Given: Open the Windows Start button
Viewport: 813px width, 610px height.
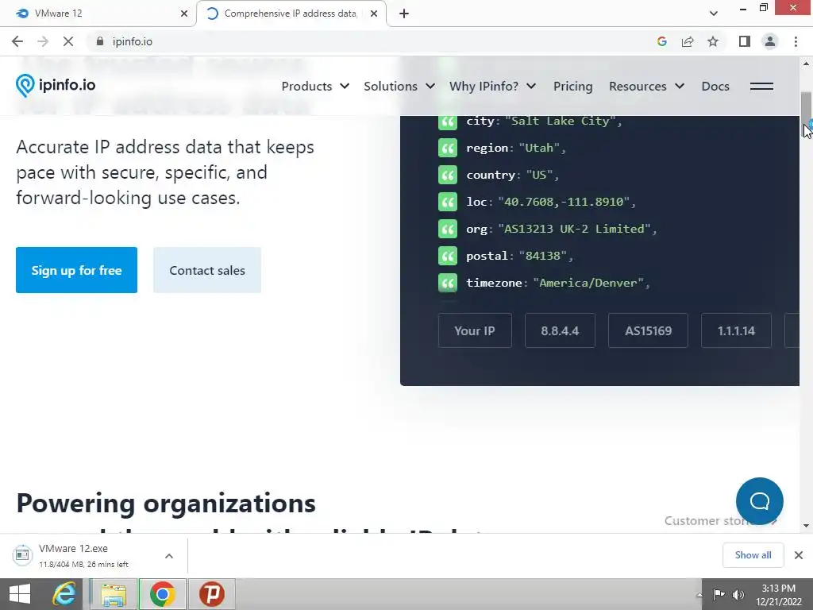Looking at the screenshot, I should (20, 594).
